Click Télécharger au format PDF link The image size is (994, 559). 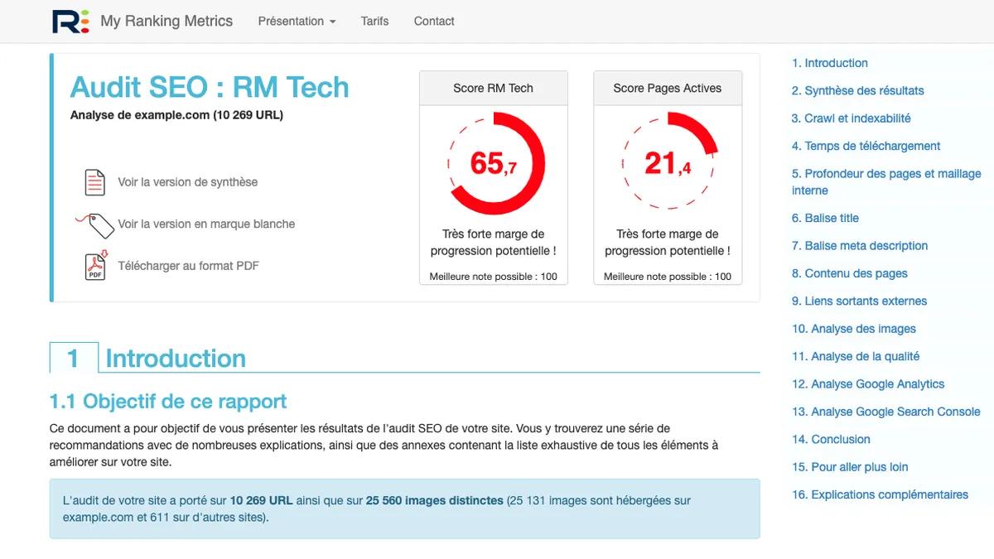pos(188,266)
